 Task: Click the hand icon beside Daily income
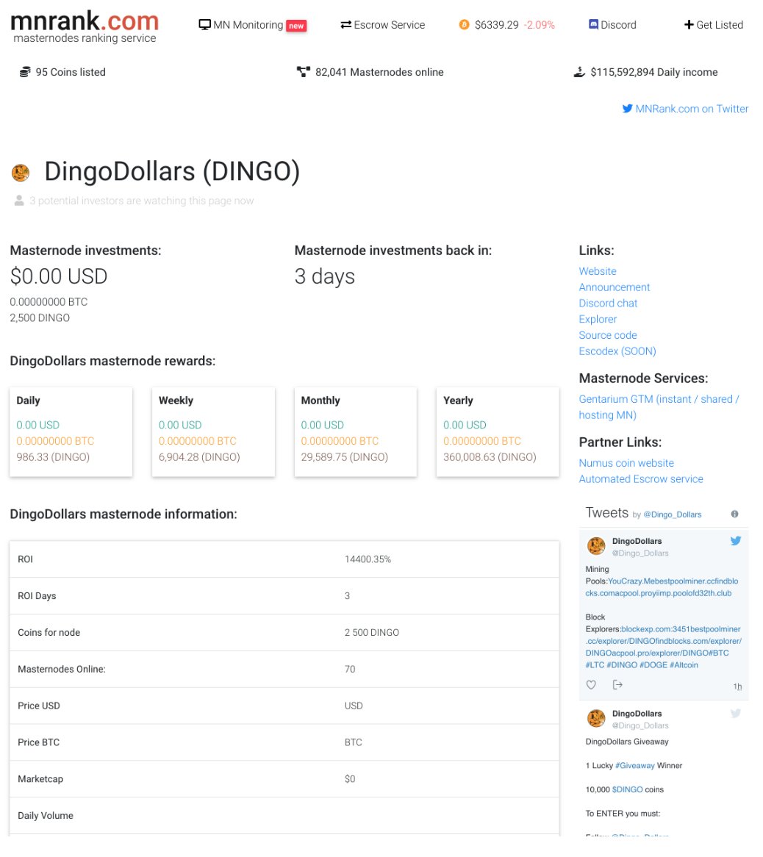coord(579,72)
